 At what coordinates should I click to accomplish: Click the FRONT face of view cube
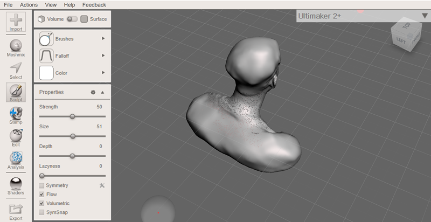pos(416,37)
